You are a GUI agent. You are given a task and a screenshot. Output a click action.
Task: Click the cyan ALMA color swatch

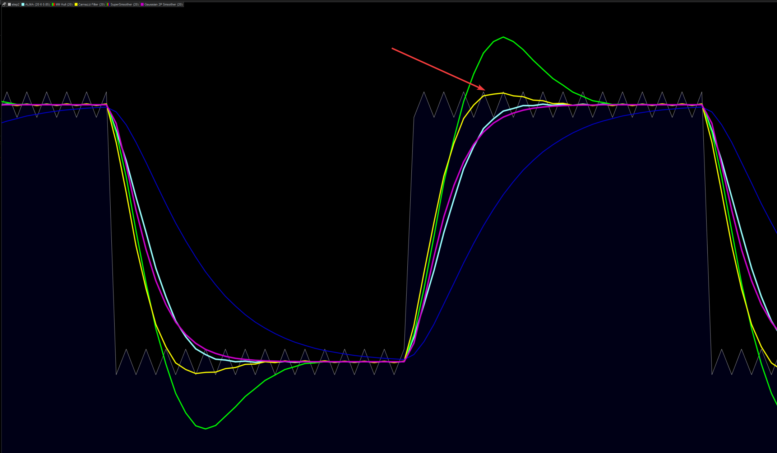point(23,4)
